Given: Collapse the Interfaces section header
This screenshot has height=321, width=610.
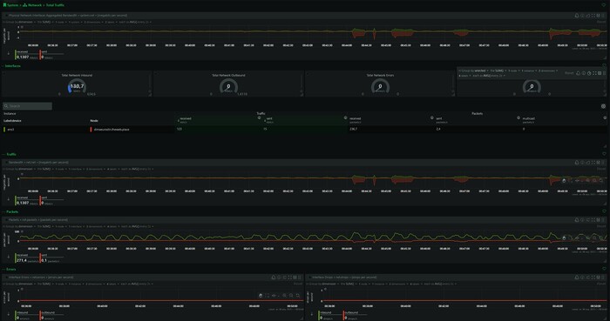Looking at the screenshot, I should [13, 66].
